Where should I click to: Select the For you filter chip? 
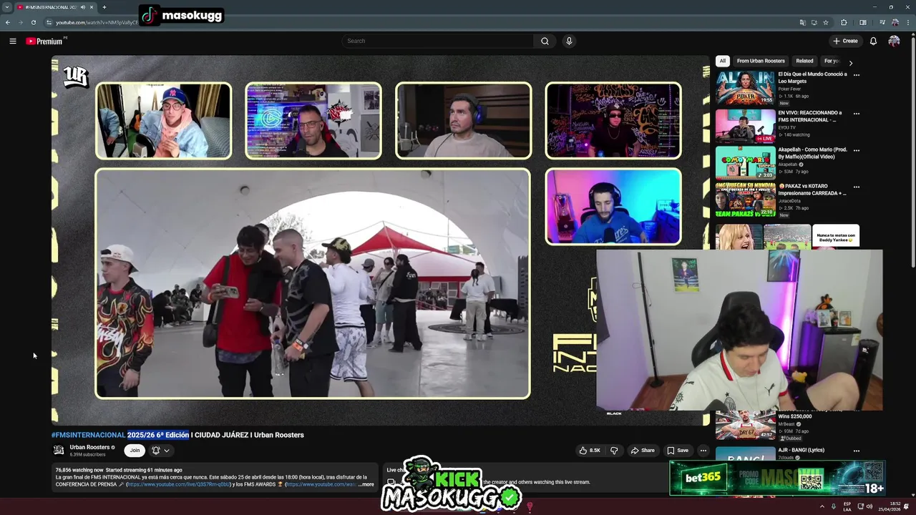[x=831, y=61]
